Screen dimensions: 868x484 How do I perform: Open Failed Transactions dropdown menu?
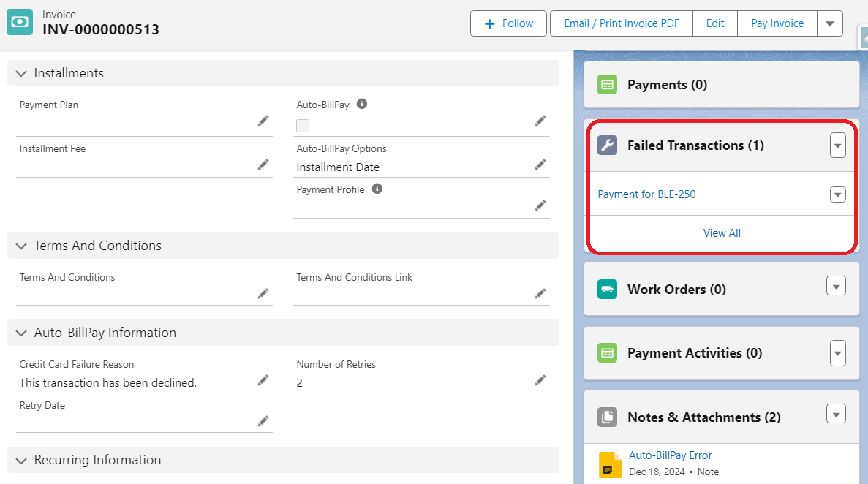(x=837, y=145)
